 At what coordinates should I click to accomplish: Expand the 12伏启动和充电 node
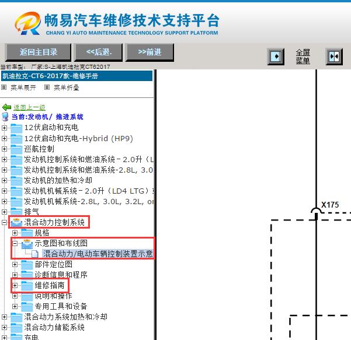(4, 128)
